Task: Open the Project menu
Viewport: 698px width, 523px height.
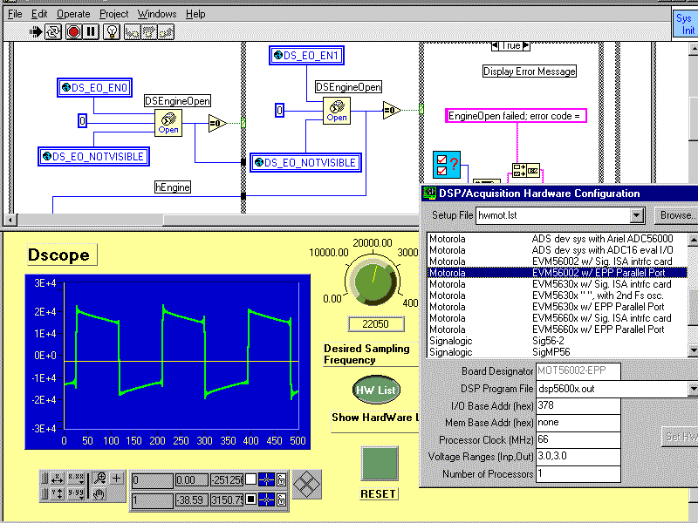Action: click(114, 14)
